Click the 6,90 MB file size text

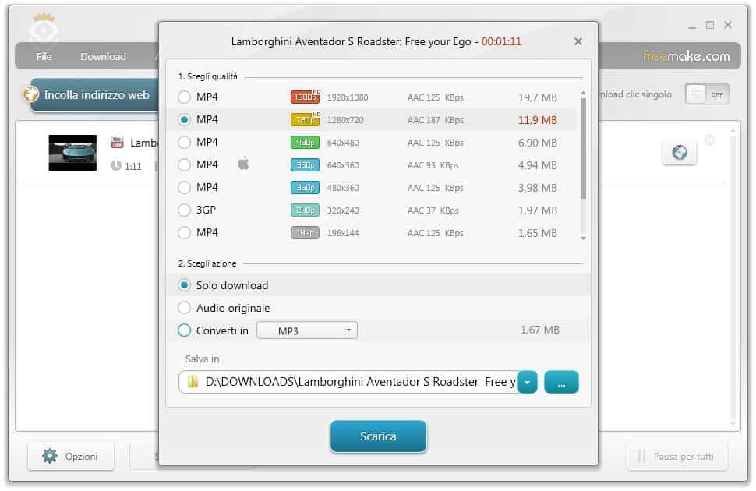point(538,143)
